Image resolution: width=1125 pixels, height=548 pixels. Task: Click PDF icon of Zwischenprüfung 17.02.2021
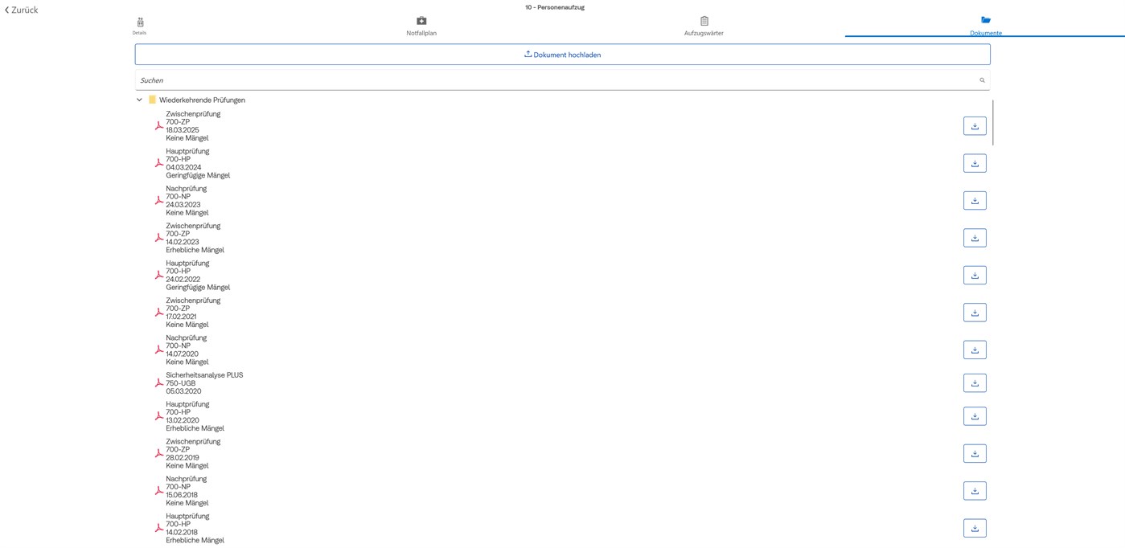pyautogui.click(x=158, y=313)
